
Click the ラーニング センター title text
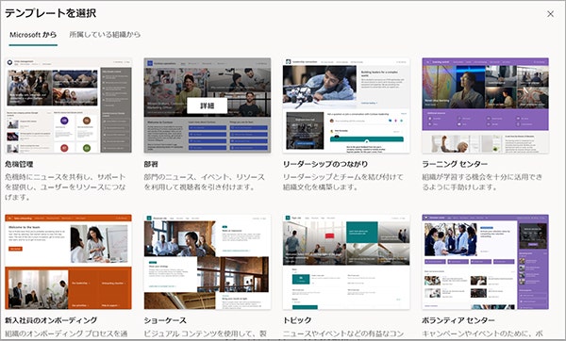tap(455, 164)
